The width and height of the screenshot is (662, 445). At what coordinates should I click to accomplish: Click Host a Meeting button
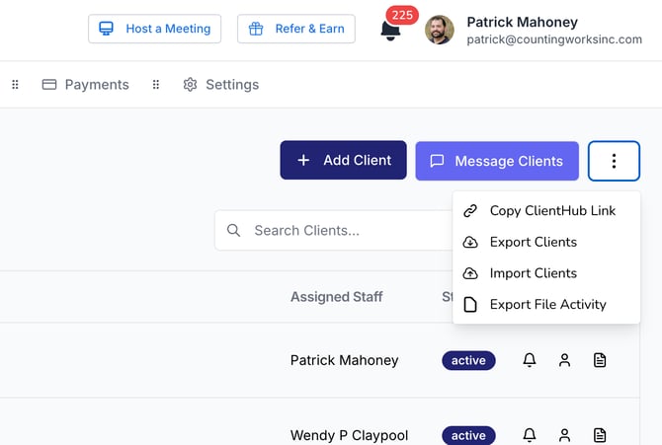tap(155, 29)
